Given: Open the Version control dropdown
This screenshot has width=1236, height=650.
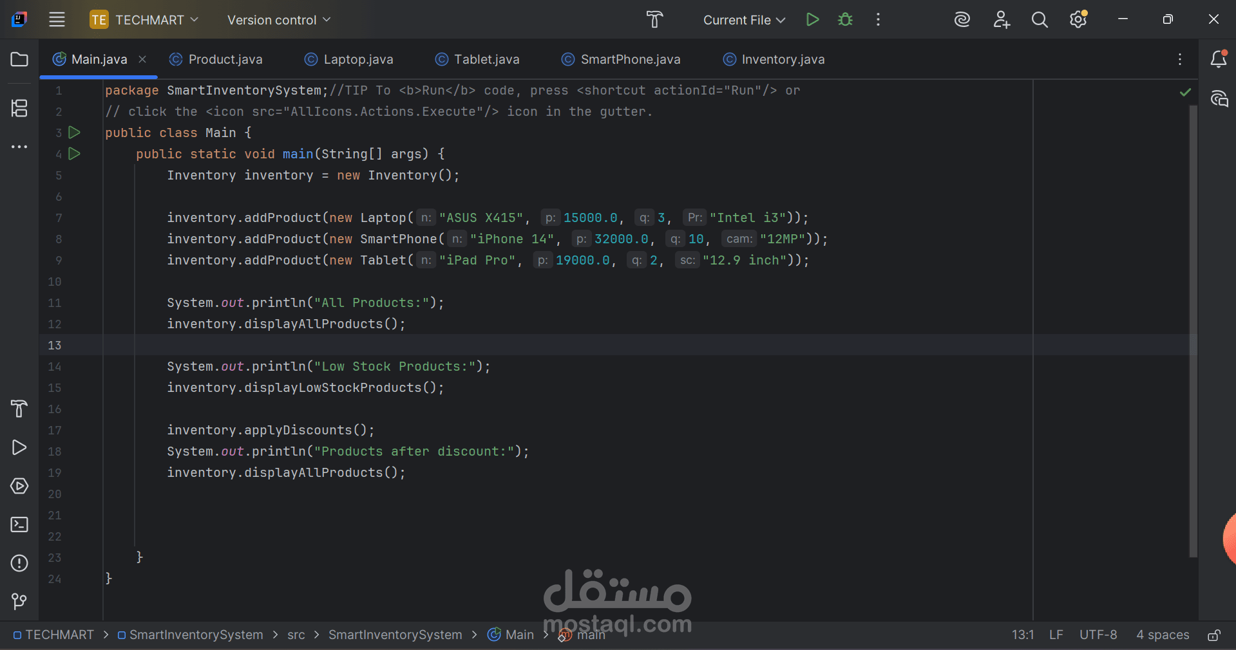Looking at the screenshot, I should pos(278,20).
